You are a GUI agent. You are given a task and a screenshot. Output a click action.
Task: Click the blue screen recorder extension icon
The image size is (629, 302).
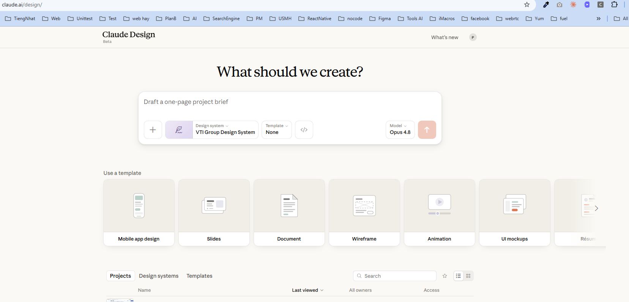coord(587,5)
